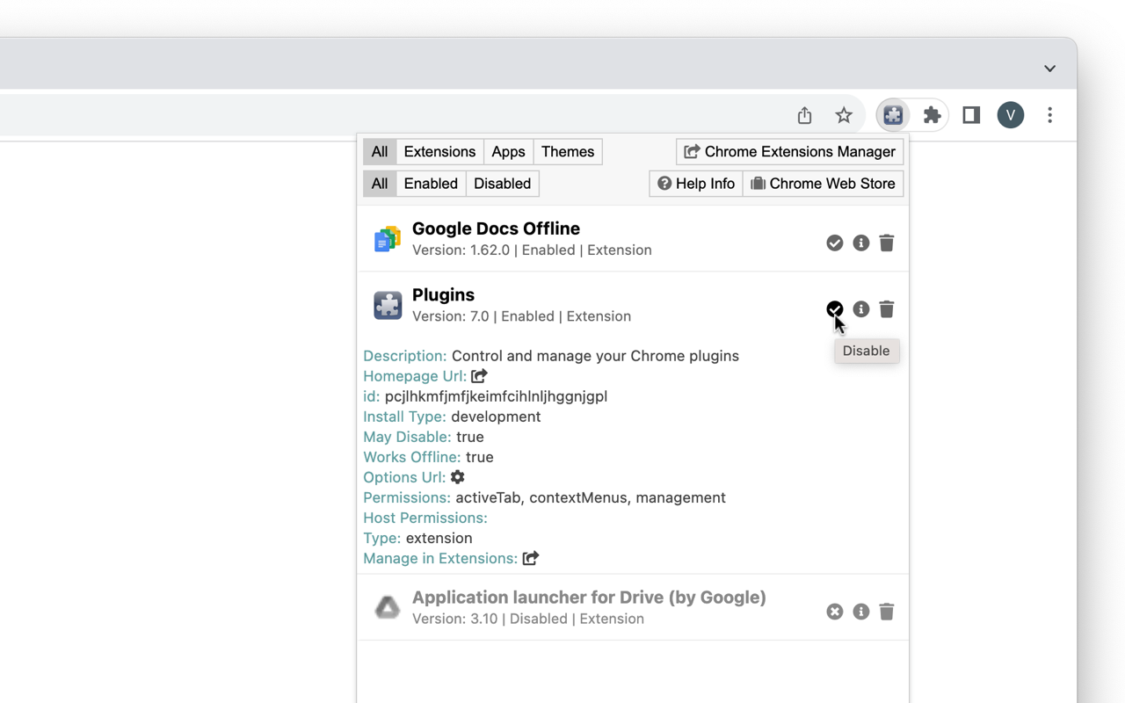The height and width of the screenshot is (703, 1125).
Task: Open the tab search chevron dropdown
Action: point(1049,69)
